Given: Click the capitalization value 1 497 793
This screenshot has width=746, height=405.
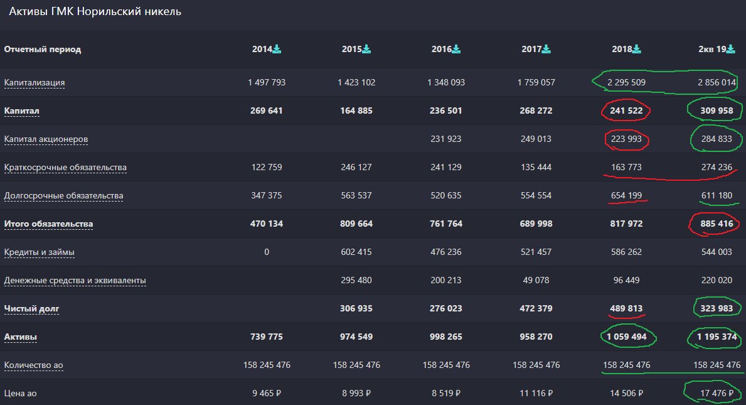Looking at the screenshot, I should [267, 82].
